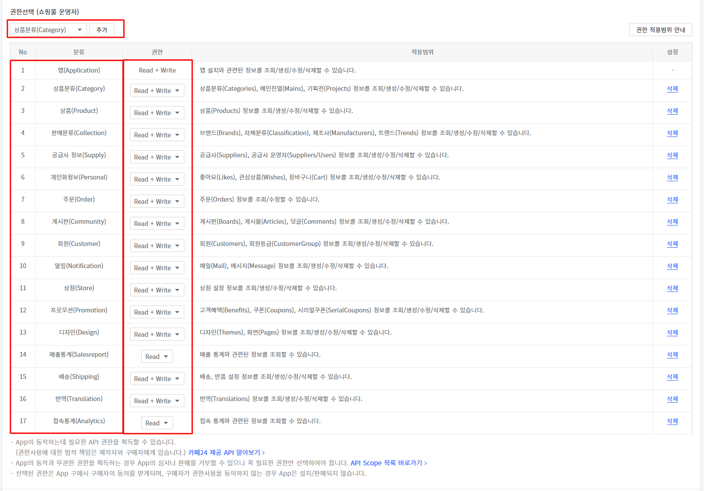704x491 pixels.
Task: Delete the 상품분류(Category) permission row
Action: (x=672, y=89)
